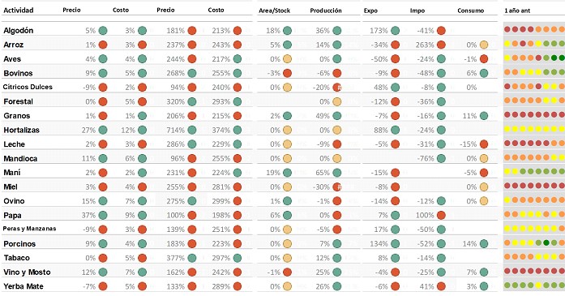The height and width of the screenshot is (296, 565).
Task: Click the green Precio dot next to Hortalizas 714%
Action: point(192,130)
